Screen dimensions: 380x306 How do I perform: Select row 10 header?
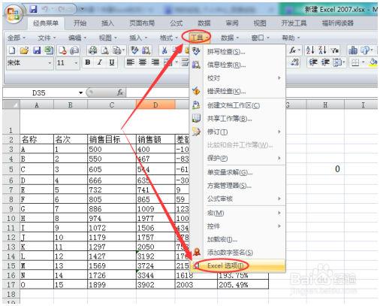tap(11, 218)
